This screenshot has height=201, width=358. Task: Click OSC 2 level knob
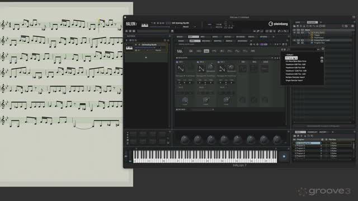pyautogui.click(x=206, y=100)
